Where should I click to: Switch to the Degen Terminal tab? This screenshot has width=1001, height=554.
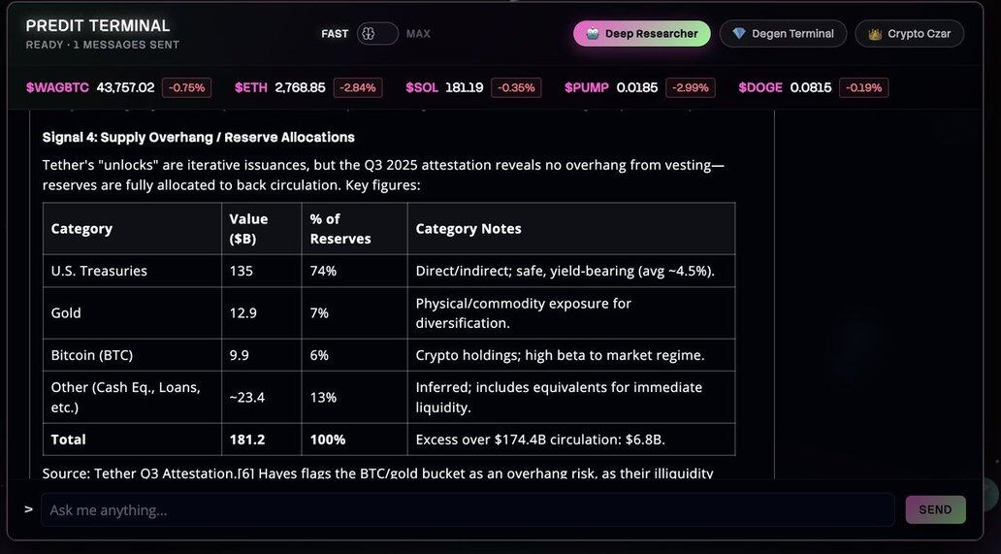tap(783, 34)
